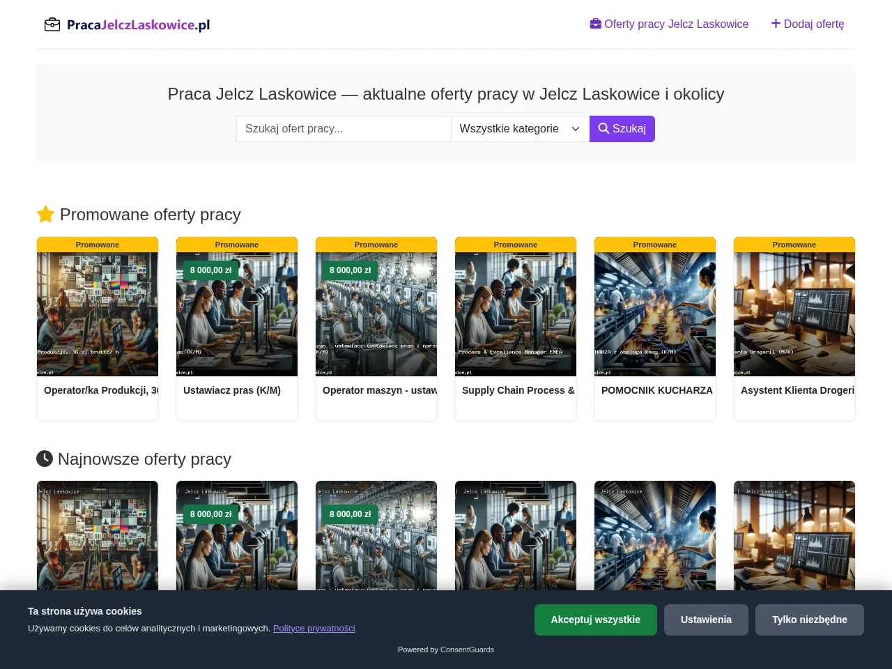This screenshot has height=669, width=892.
Task: Open promoted POMOCNIK KUCHARZA thumbnail
Action: click(x=655, y=314)
